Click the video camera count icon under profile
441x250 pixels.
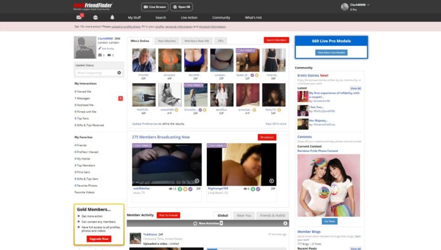[109, 55]
